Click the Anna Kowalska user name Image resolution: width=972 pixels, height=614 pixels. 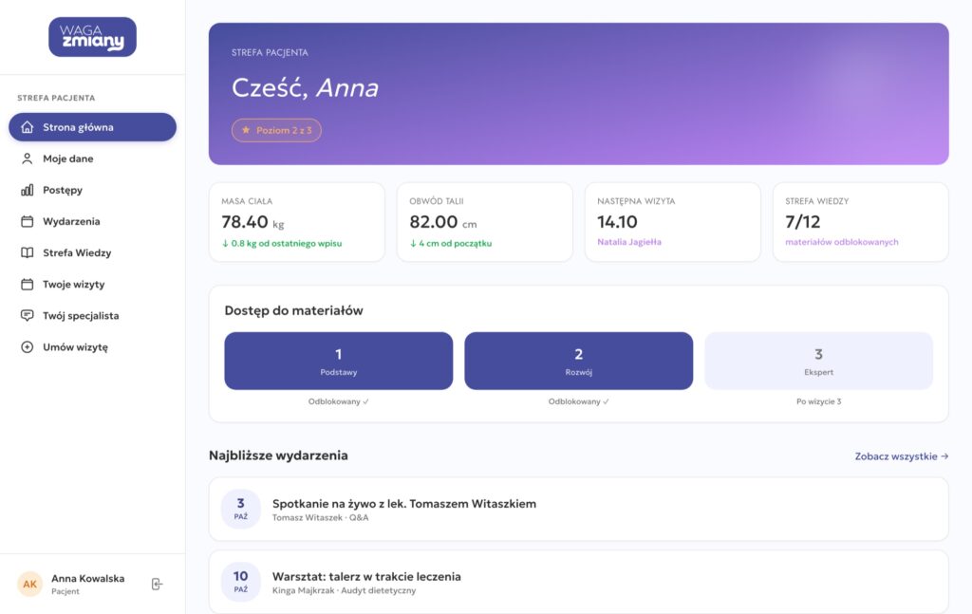point(88,579)
